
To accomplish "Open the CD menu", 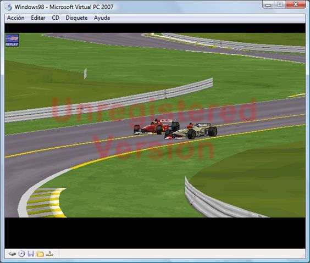I will tap(56, 18).
